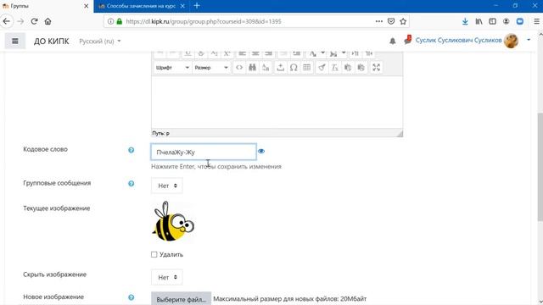Click the page vertical scrollbar thumb
The width and height of the screenshot is (543, 305).
pyautogui.click(x=540, y=167)
